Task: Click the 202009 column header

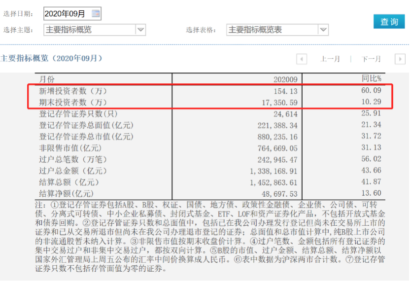Action: (285, 79)
